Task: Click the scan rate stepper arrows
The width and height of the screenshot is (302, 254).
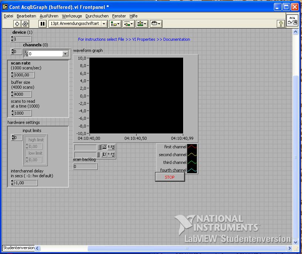Action: (x=12, y=75)
